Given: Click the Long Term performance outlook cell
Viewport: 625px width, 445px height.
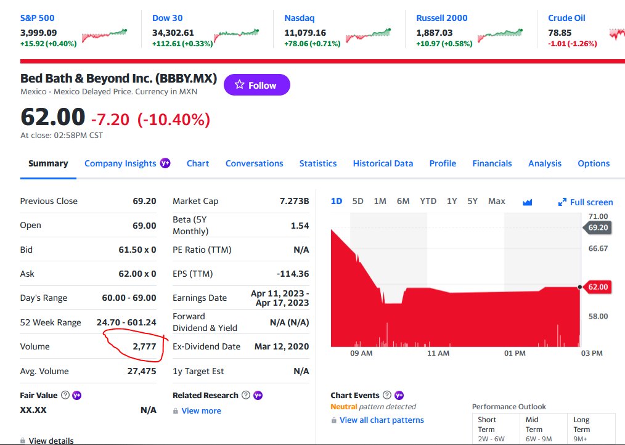Looking at the screenshot, I should pyautogui.click(x=592, y=428).
